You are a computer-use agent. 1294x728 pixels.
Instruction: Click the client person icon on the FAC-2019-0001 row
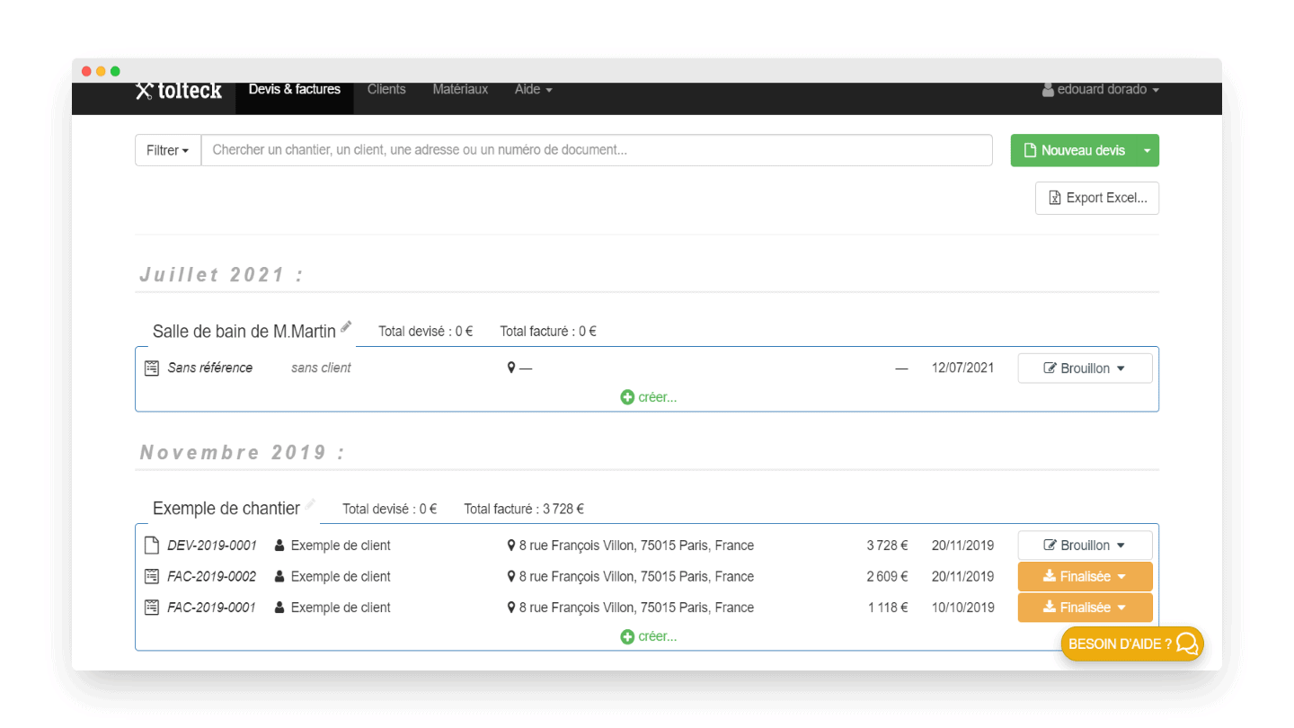click(x=279, y=608)
